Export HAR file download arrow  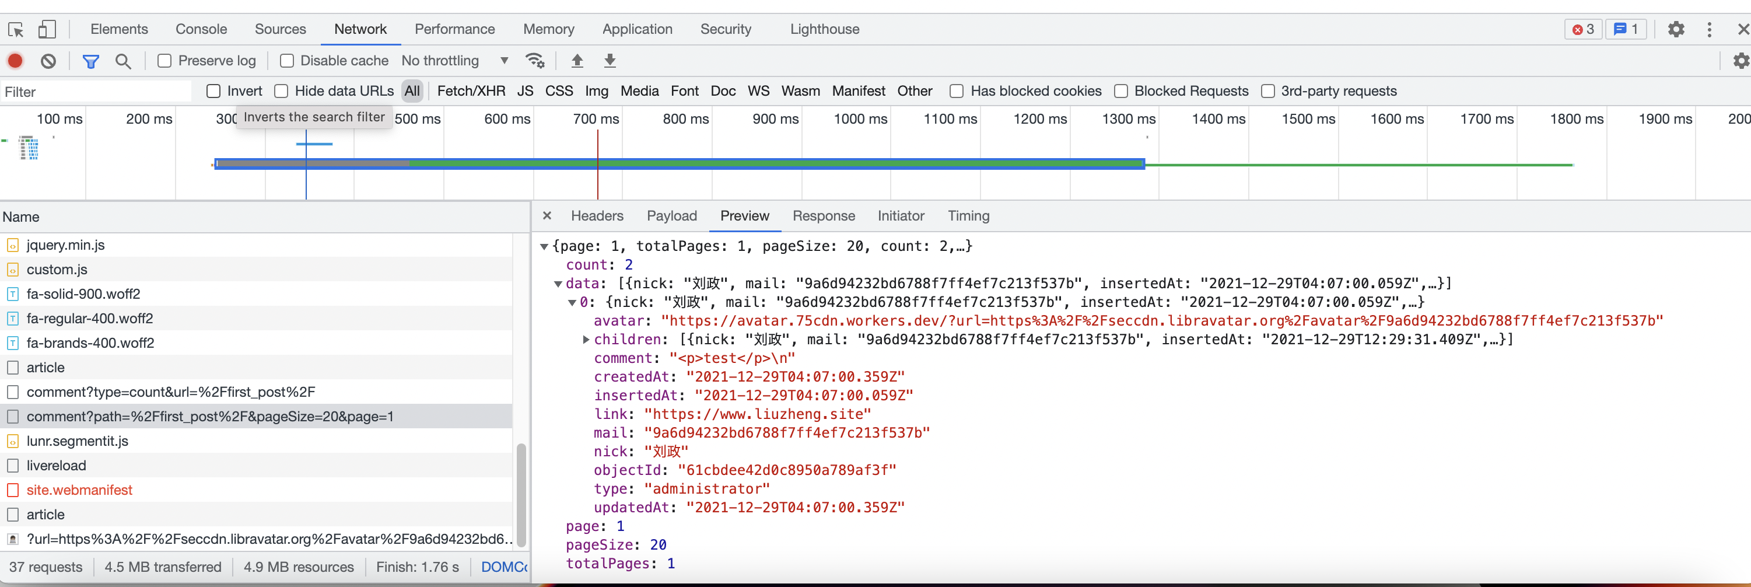610,61
